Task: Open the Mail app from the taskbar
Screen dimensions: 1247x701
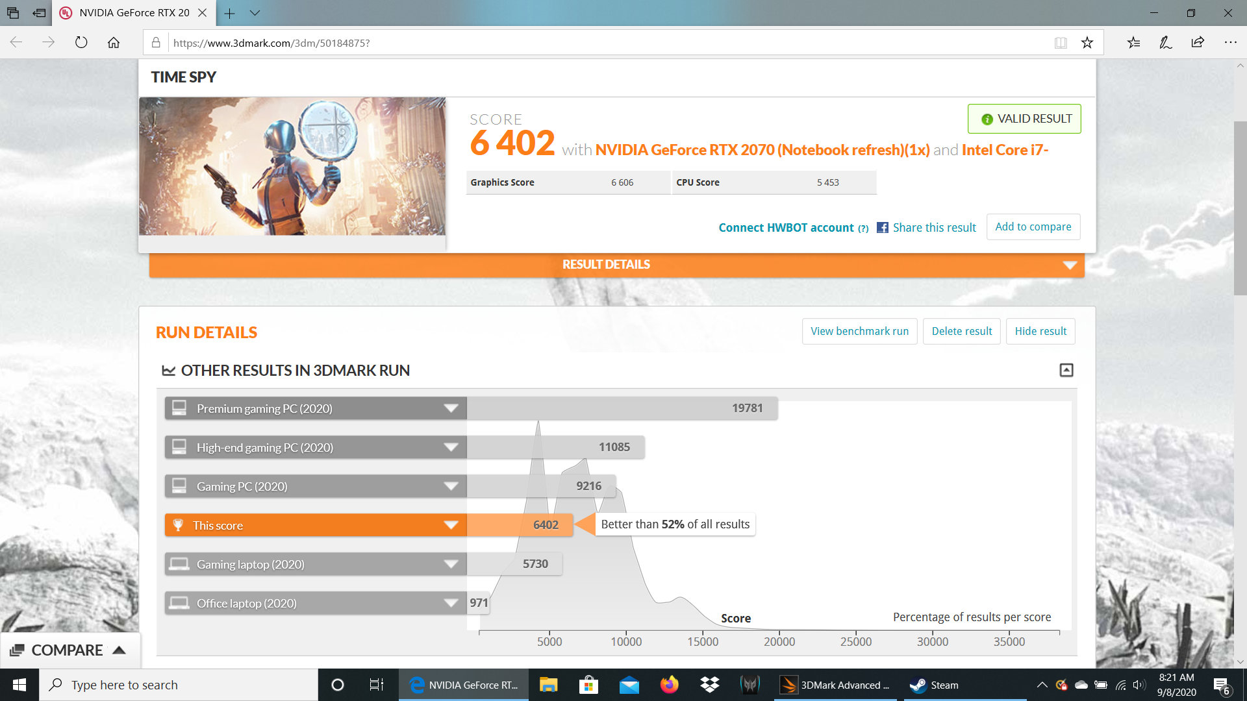Action: point(629,685)
